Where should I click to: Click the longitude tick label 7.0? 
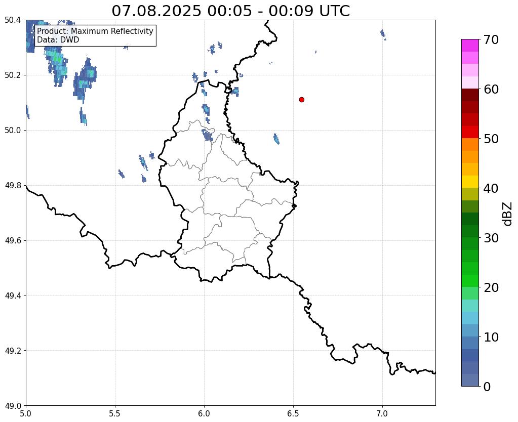coord(382,414)
